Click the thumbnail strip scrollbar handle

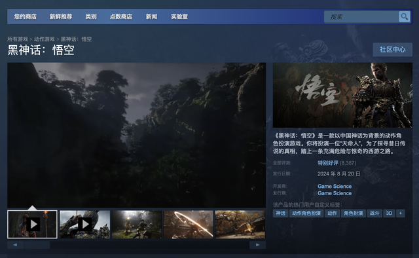pos(37,245)
